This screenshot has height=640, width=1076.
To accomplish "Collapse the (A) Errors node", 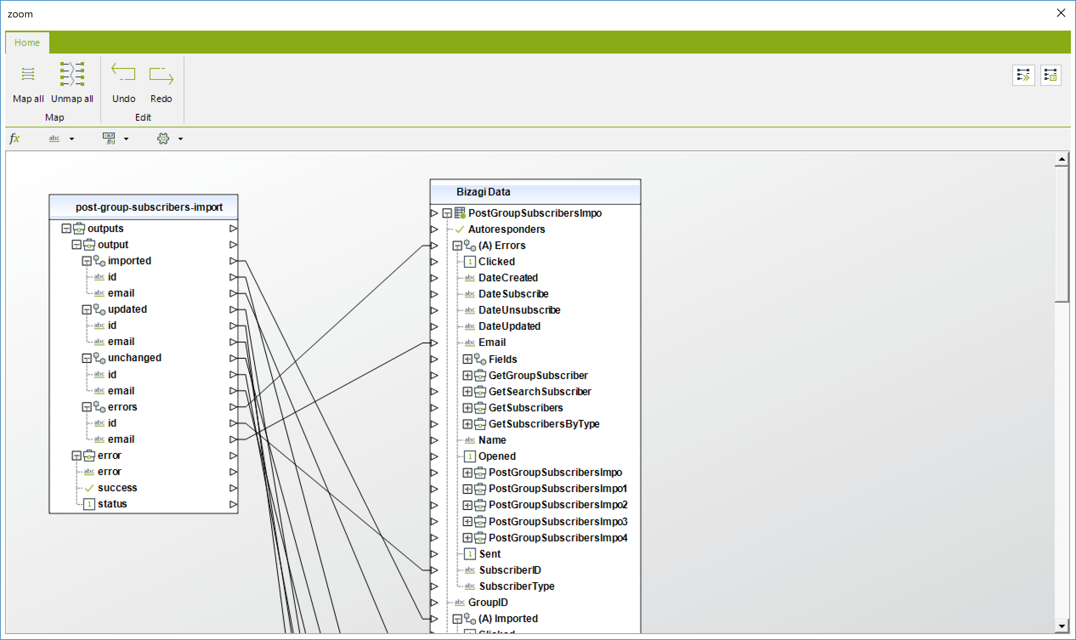I will click(457, 246).
